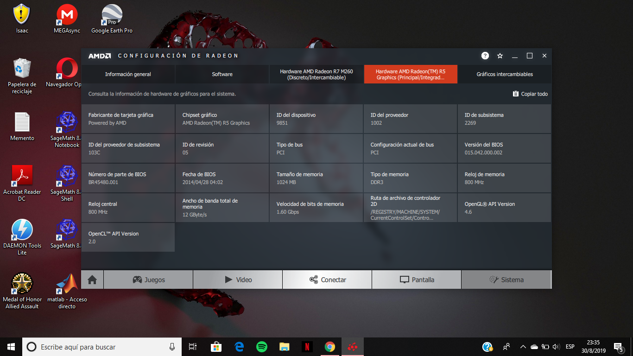Open Google Chrome from the taskbar

click(329, 347)
